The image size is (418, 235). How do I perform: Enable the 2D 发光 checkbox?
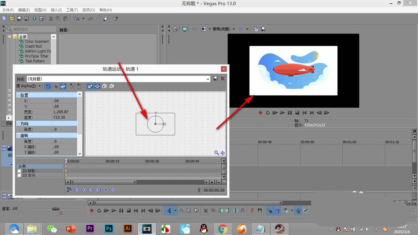tap(19, 175)
